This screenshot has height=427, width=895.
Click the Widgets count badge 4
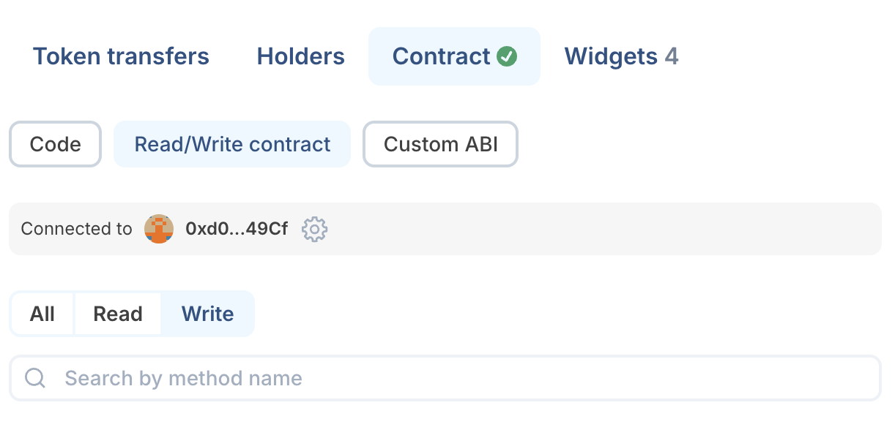click(671, 56)
